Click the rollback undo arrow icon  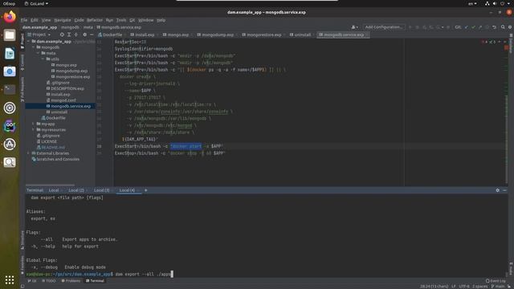tap(495, 27)
